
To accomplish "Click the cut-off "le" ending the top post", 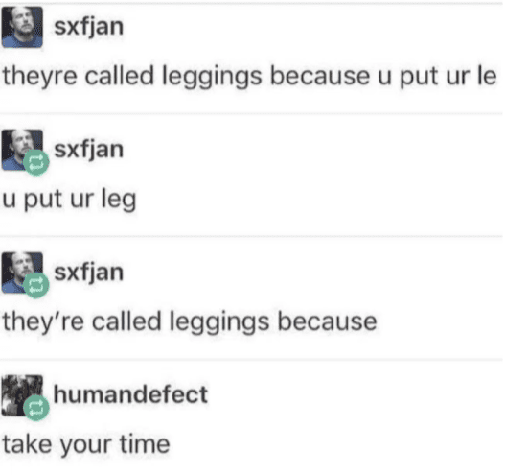I will [x=487, y=76].
